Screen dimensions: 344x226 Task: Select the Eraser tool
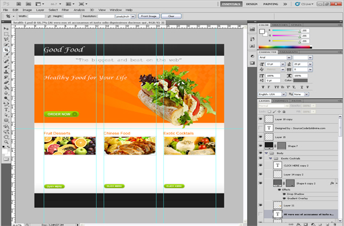6,82
